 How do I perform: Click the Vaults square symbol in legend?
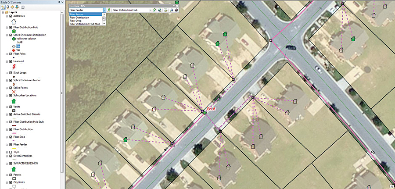[x=14, y=111]
